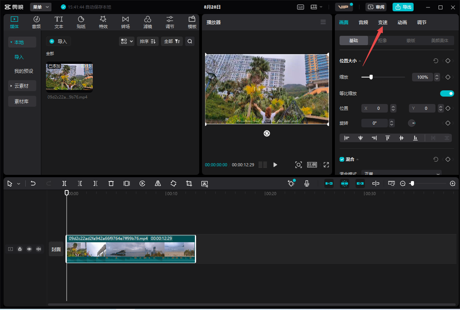Viewport: 460px width, 310px height.
Task: Open fullscreen preview in player
Action: pos(326,165)
